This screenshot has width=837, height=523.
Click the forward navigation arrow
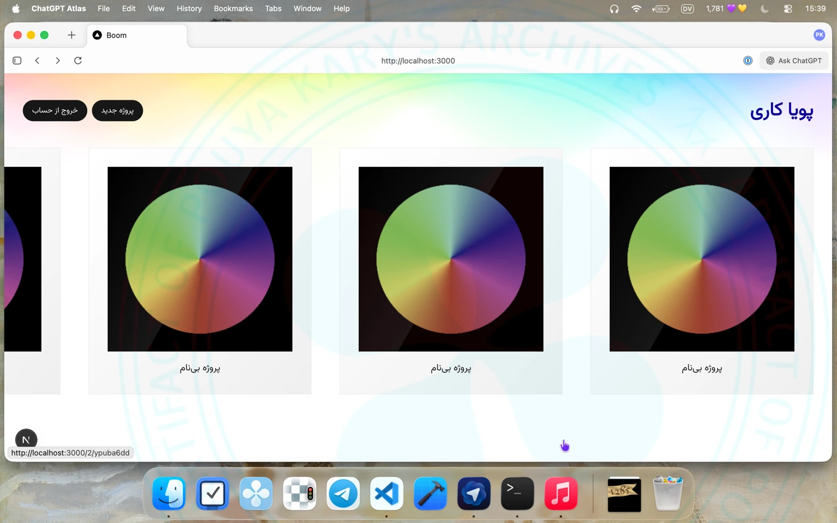click(57, 60)
